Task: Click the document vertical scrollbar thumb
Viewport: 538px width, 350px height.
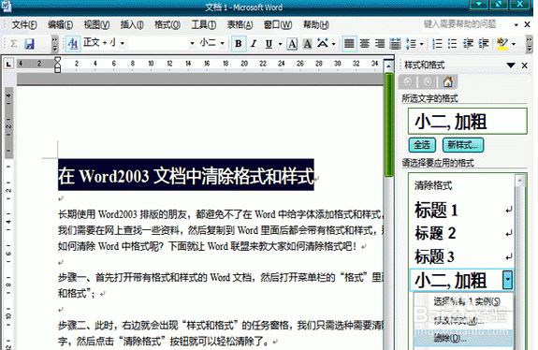Action: point(388,124)
